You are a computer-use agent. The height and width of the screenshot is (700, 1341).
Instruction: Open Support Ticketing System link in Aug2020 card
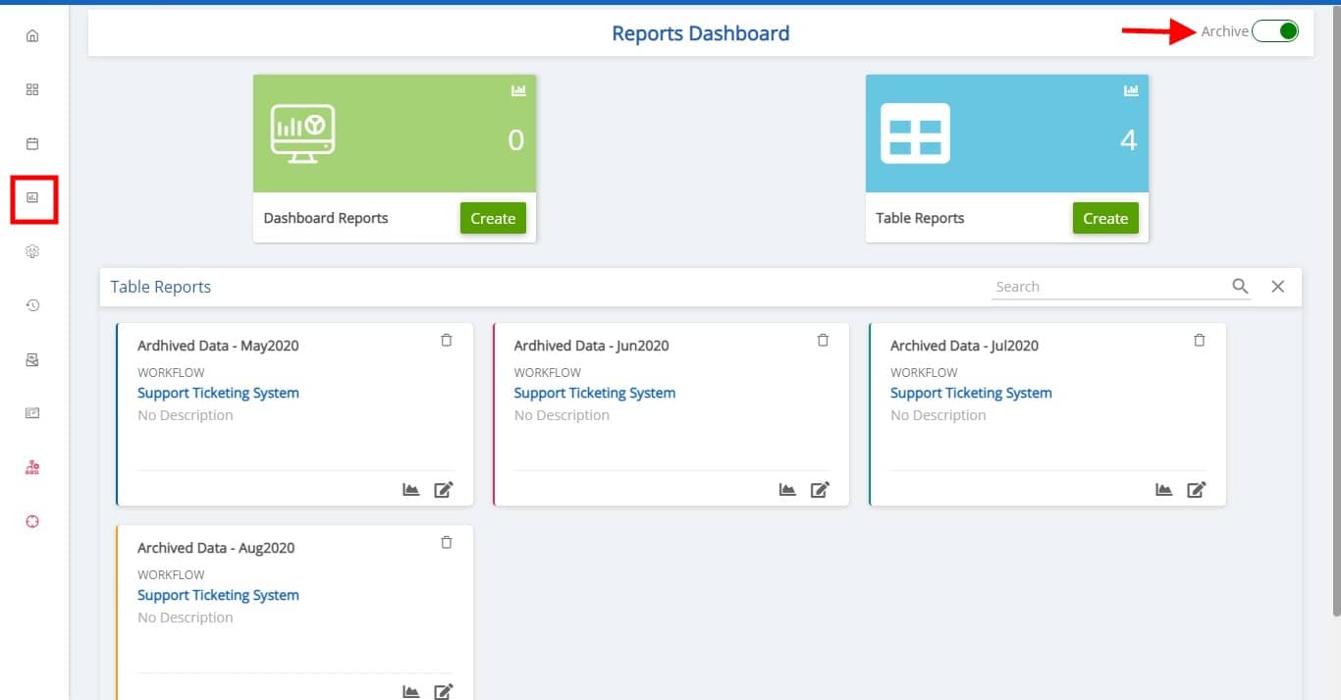(x=218, y=595)
